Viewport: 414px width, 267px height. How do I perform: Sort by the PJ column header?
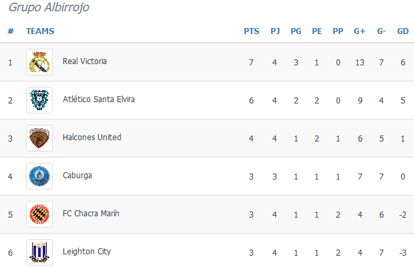tap(275, 31)
